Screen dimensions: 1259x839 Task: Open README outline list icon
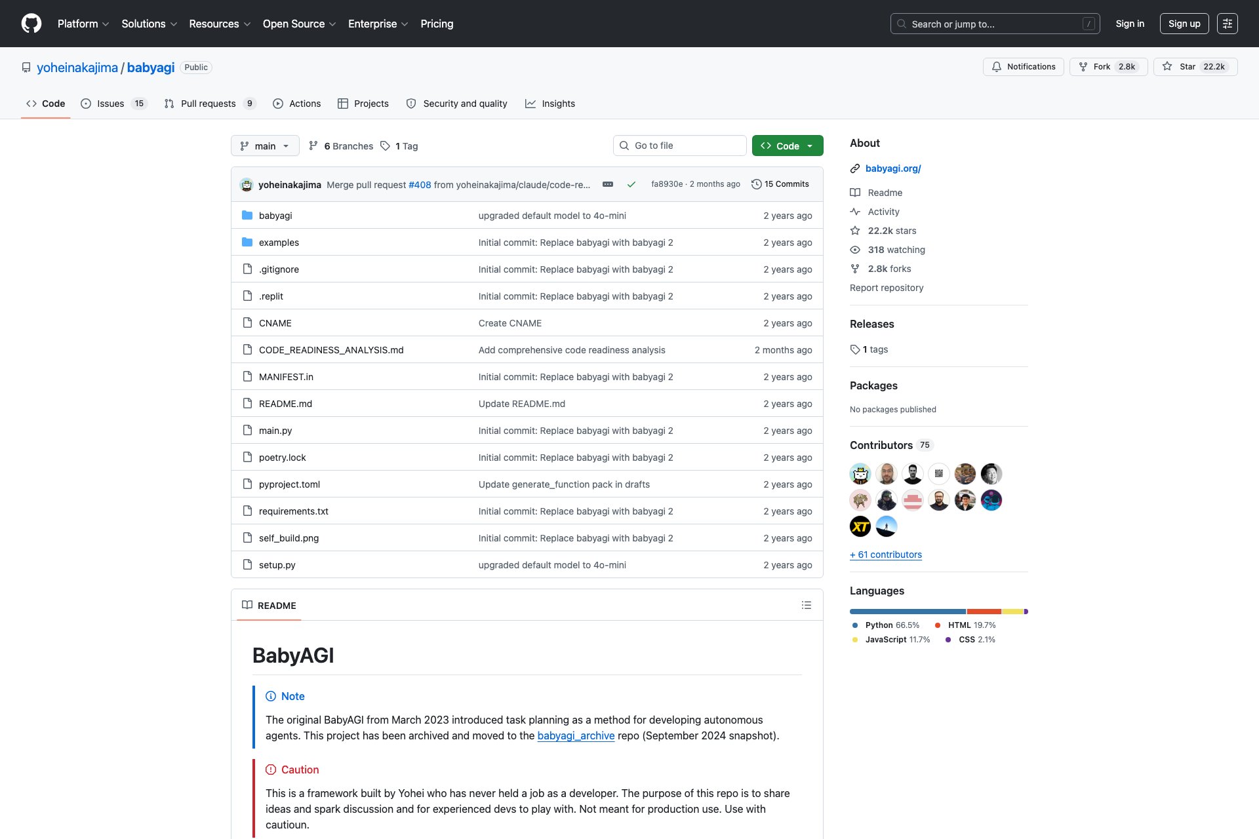pos(806,605)
